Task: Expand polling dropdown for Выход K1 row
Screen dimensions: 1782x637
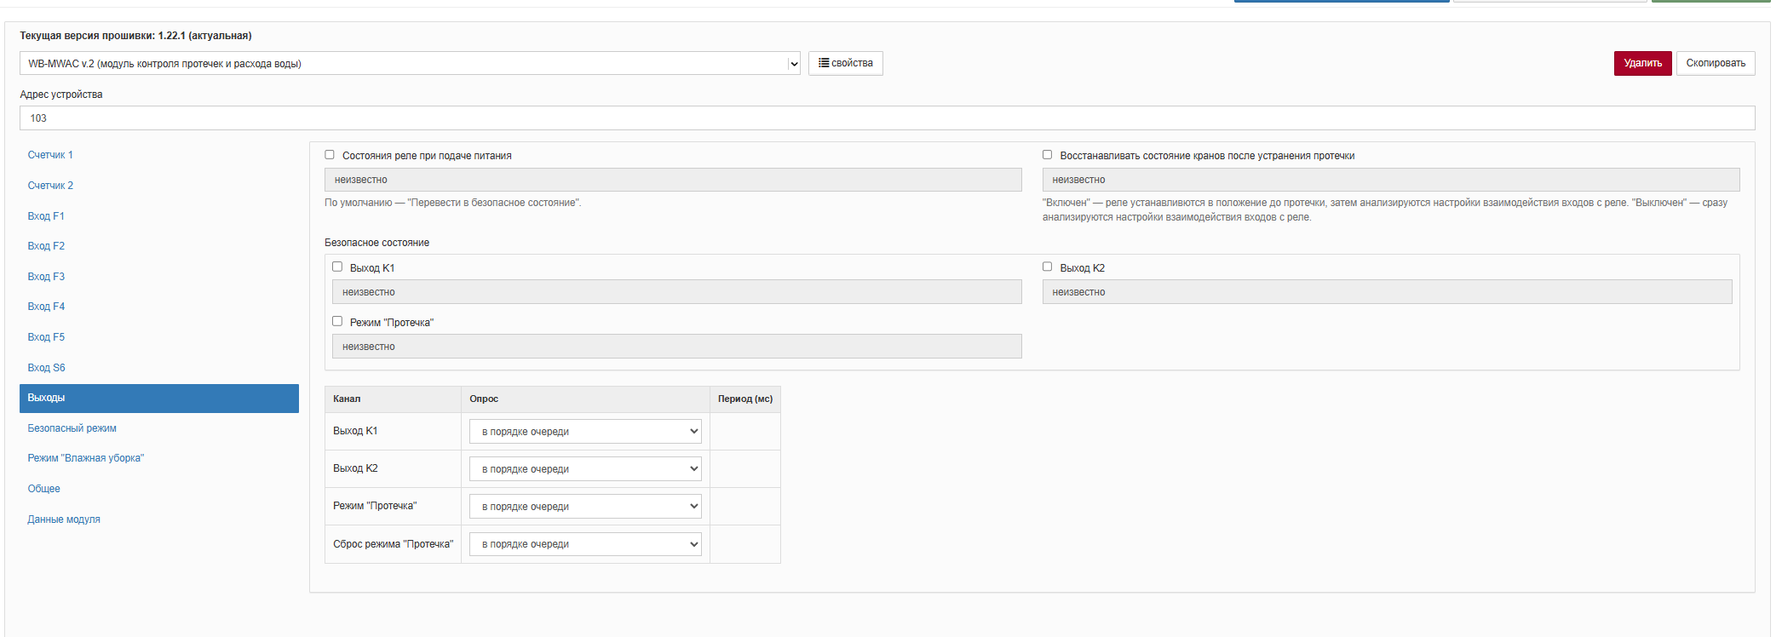Action: (x=585, y=432)
